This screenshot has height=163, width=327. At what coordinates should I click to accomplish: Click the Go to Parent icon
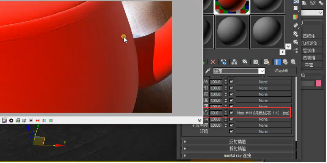click(x=285, y=62)
